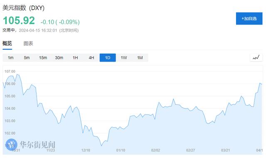Viewport: 266px width, 158px height.
Task: Select the highlighted 1D interval
Action: click(x=108, y=58)
